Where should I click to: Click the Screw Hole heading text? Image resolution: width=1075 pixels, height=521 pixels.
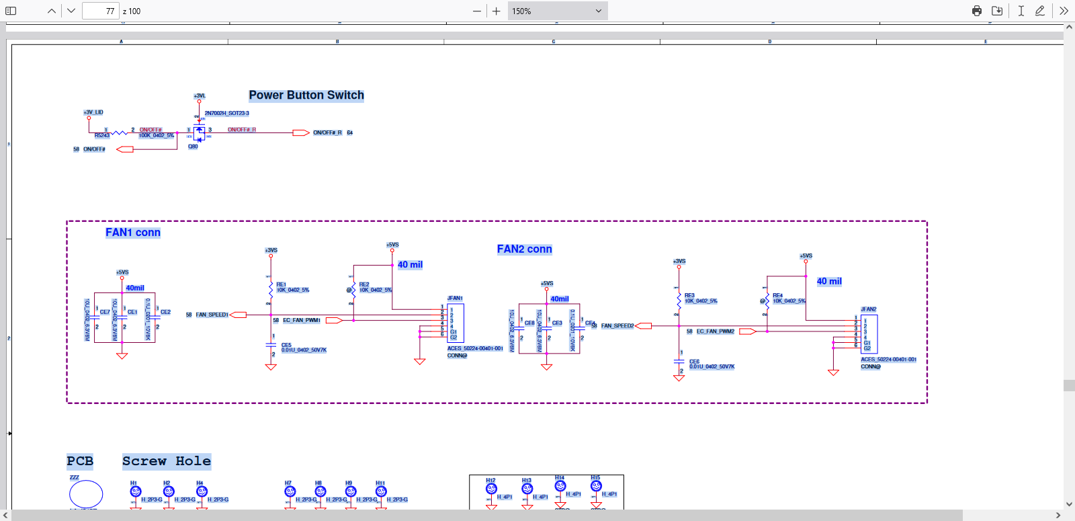pos(167,461)
